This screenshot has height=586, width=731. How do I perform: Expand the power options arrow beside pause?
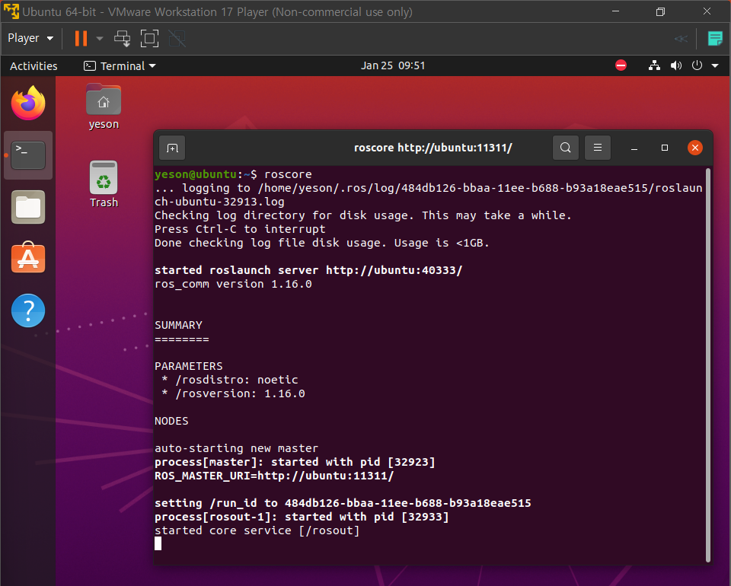click(x=99, y=38)
